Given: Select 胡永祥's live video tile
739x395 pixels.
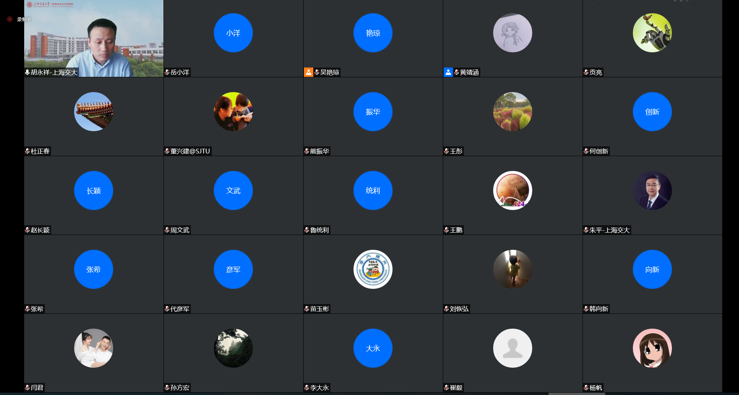Looking at the screenshot, I should (94, 38).
